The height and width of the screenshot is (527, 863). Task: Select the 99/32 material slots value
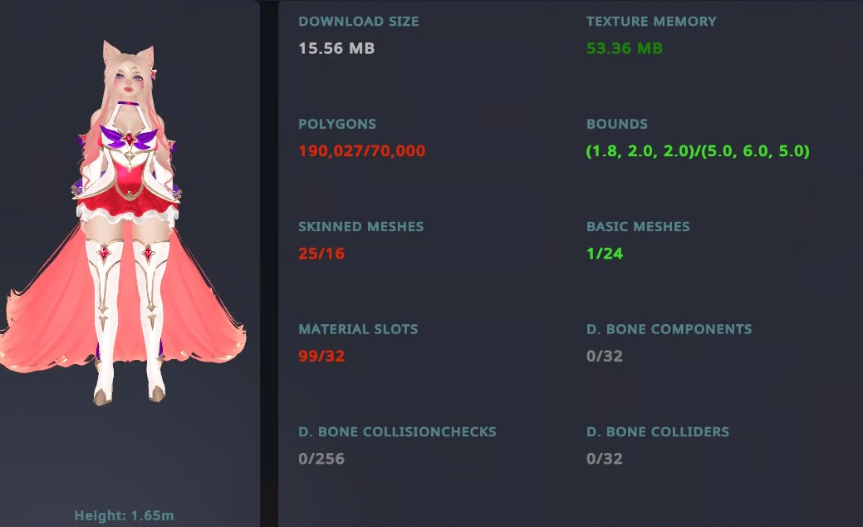click(321, 356)
